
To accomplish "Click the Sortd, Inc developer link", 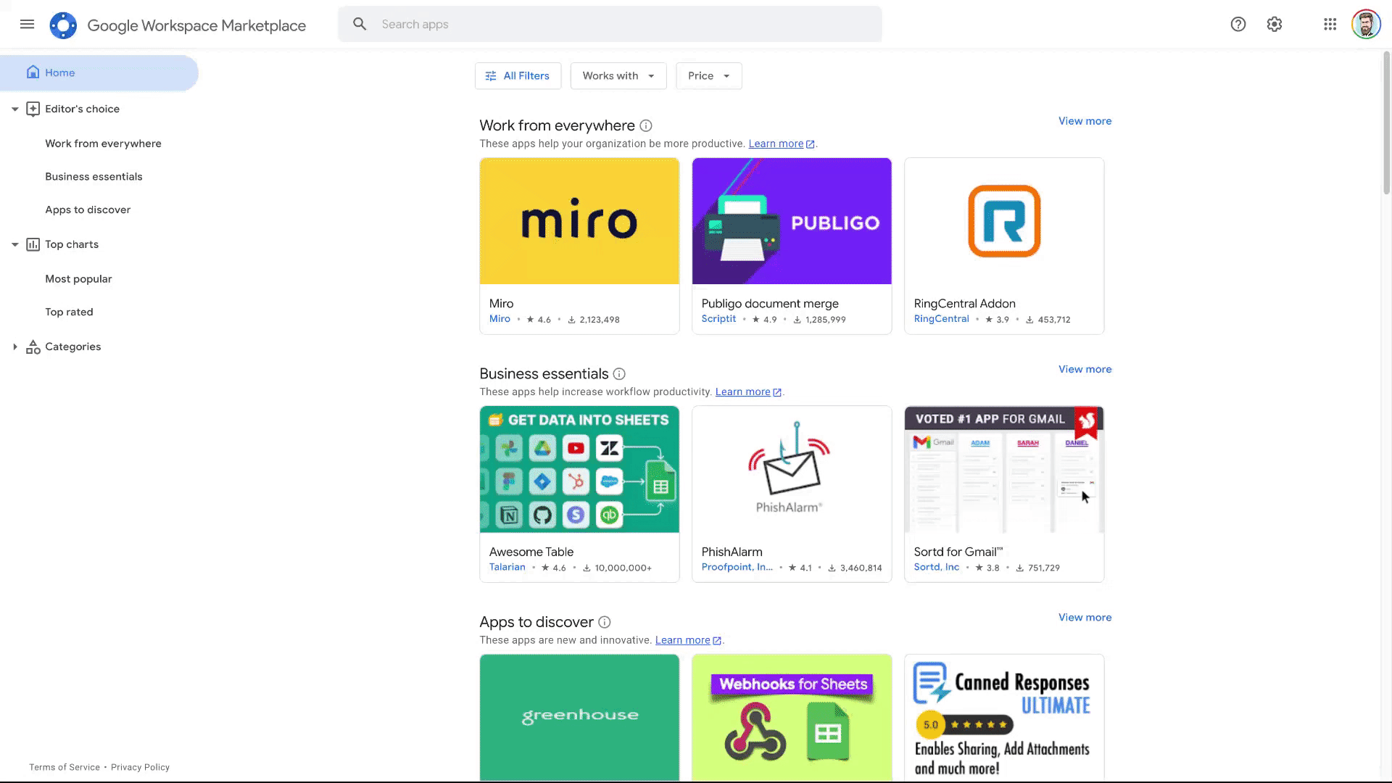I will (936, 568).
